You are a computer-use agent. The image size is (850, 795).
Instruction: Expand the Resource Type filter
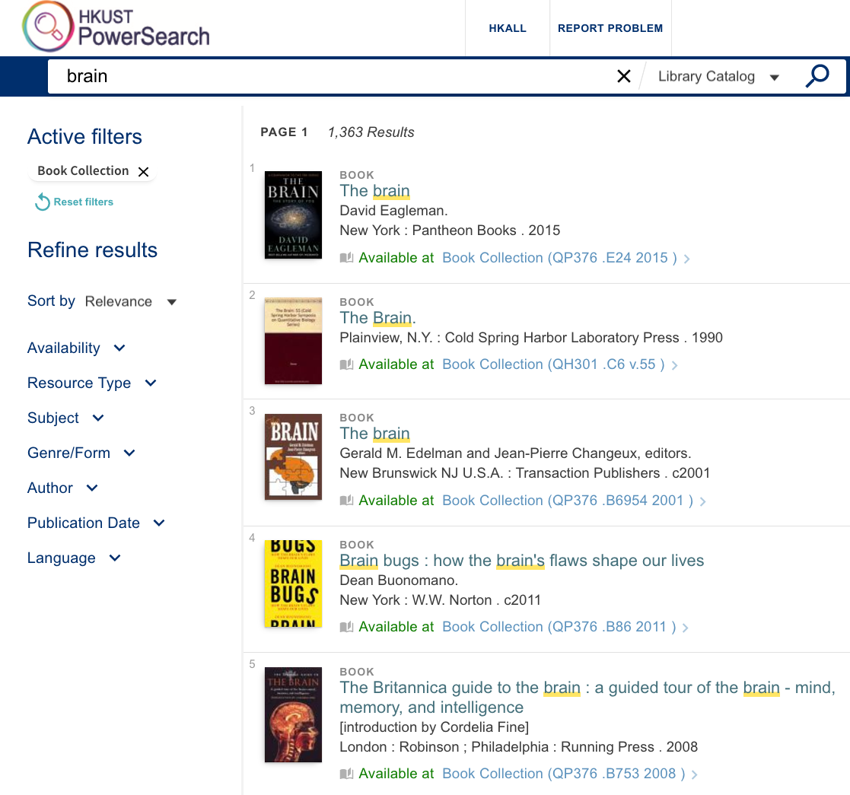point(92,383)
